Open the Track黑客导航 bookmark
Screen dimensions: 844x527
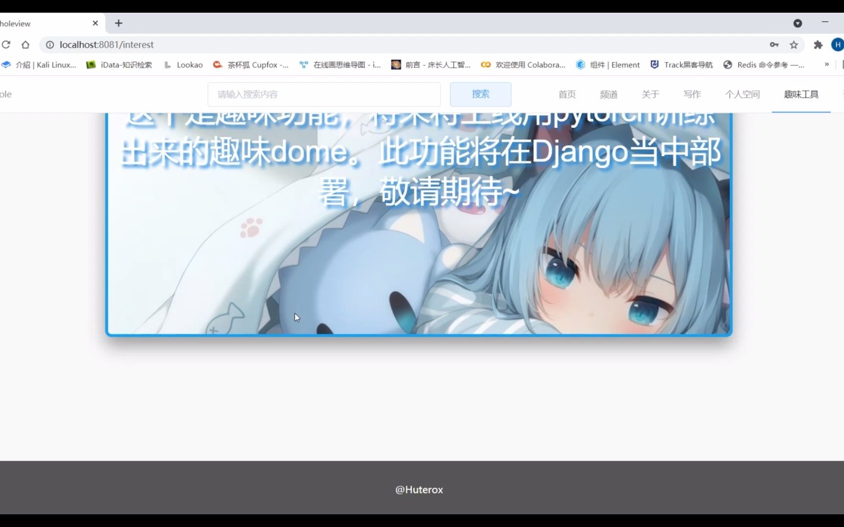pyautogui.click(x=681, y=64)
